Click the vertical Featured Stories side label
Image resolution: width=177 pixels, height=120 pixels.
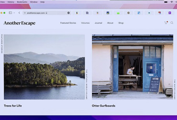pos(2,44)
